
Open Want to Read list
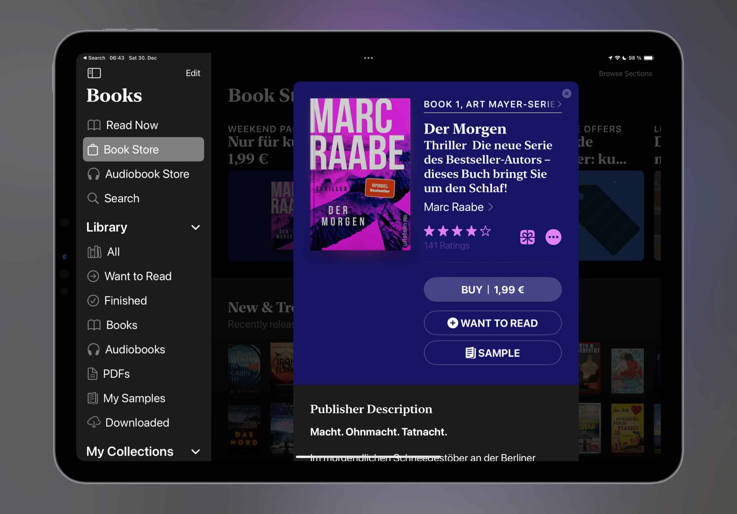tap(143, 276)
